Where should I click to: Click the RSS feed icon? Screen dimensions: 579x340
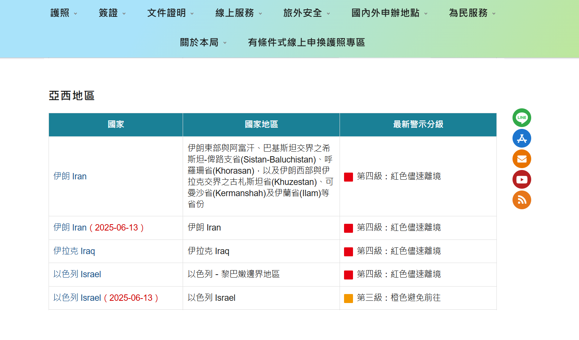click(521, 200)
